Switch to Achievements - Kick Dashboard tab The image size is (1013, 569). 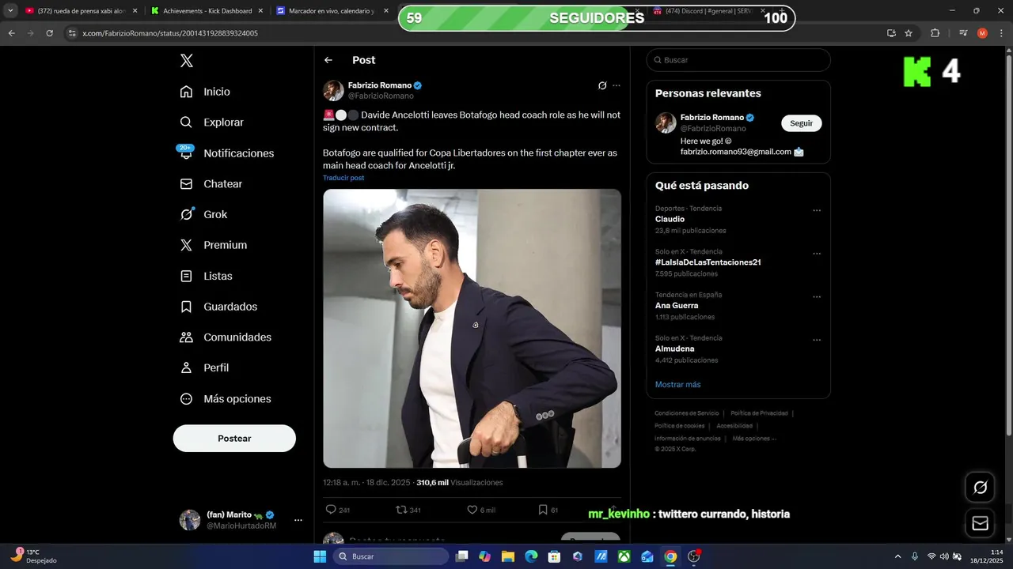[x=207, y=11]
